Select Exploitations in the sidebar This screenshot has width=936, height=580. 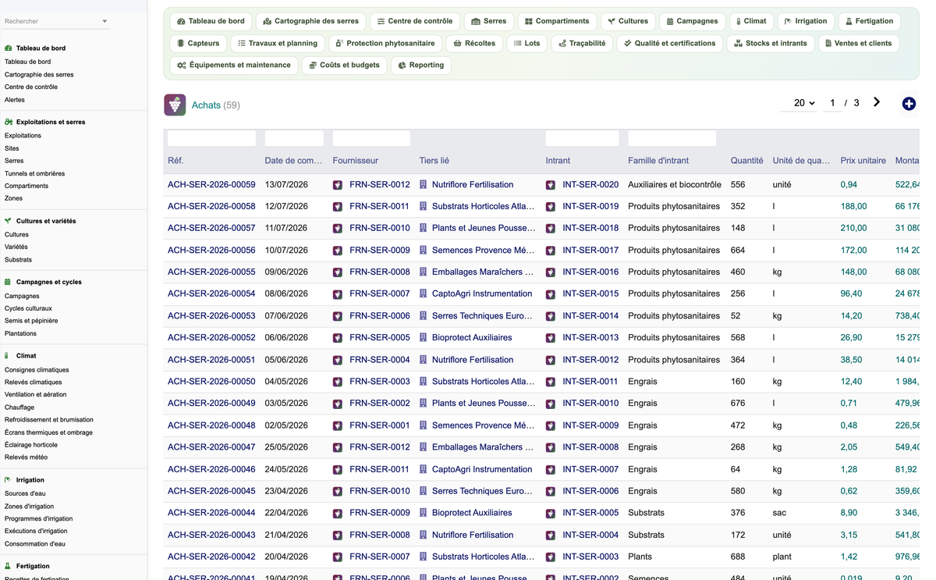pyautogui.click(x=23, y=136)
